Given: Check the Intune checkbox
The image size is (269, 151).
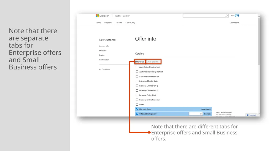Looking at the screenshot, I should (x=137, y=104).
